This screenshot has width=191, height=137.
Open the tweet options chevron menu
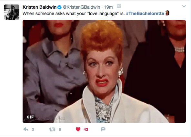point(184,6)
